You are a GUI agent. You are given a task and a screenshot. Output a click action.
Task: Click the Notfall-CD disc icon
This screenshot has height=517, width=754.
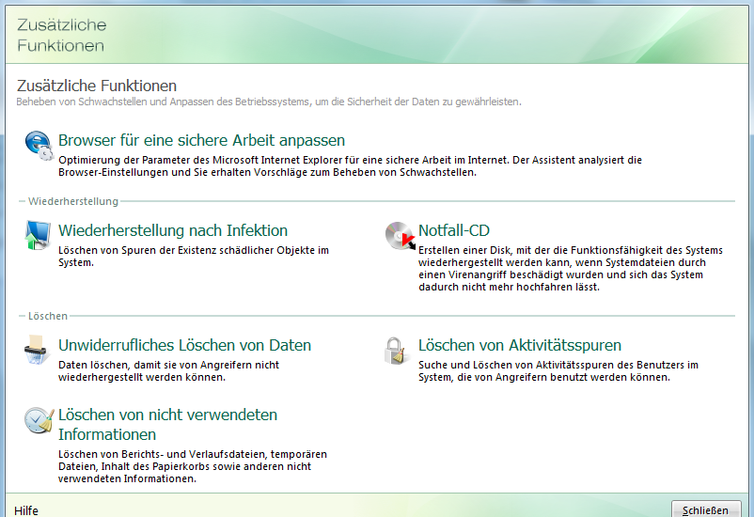tap(400, 237)
